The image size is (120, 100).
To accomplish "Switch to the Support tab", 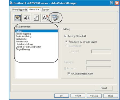I will coord(45,10).
